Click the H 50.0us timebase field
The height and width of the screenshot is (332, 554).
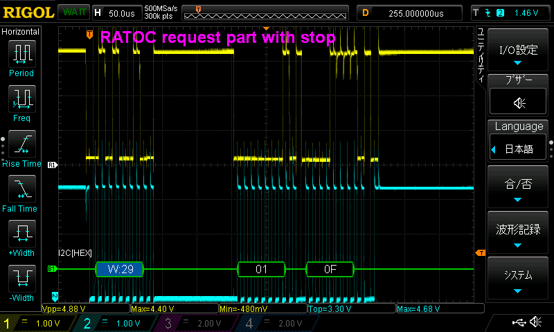pos(117,13)
